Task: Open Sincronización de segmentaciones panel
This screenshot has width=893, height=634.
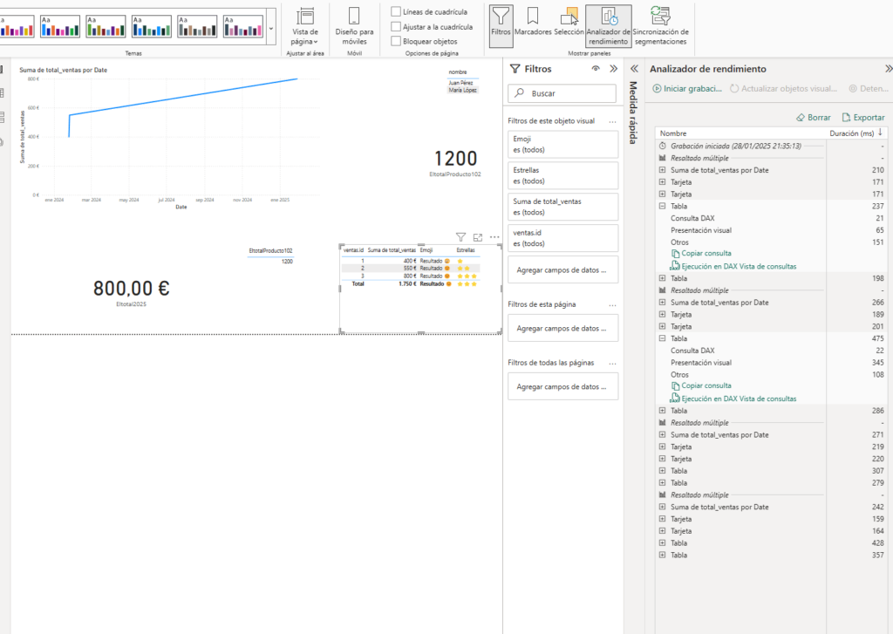Action: pos(659,25)
